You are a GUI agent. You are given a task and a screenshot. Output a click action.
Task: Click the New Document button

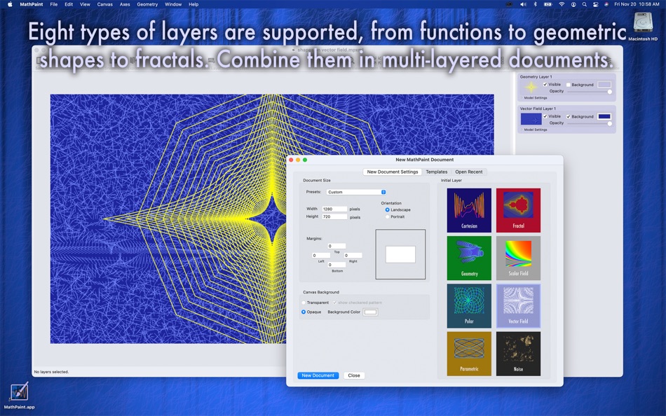pyautogui.click(x=318, y=375)
